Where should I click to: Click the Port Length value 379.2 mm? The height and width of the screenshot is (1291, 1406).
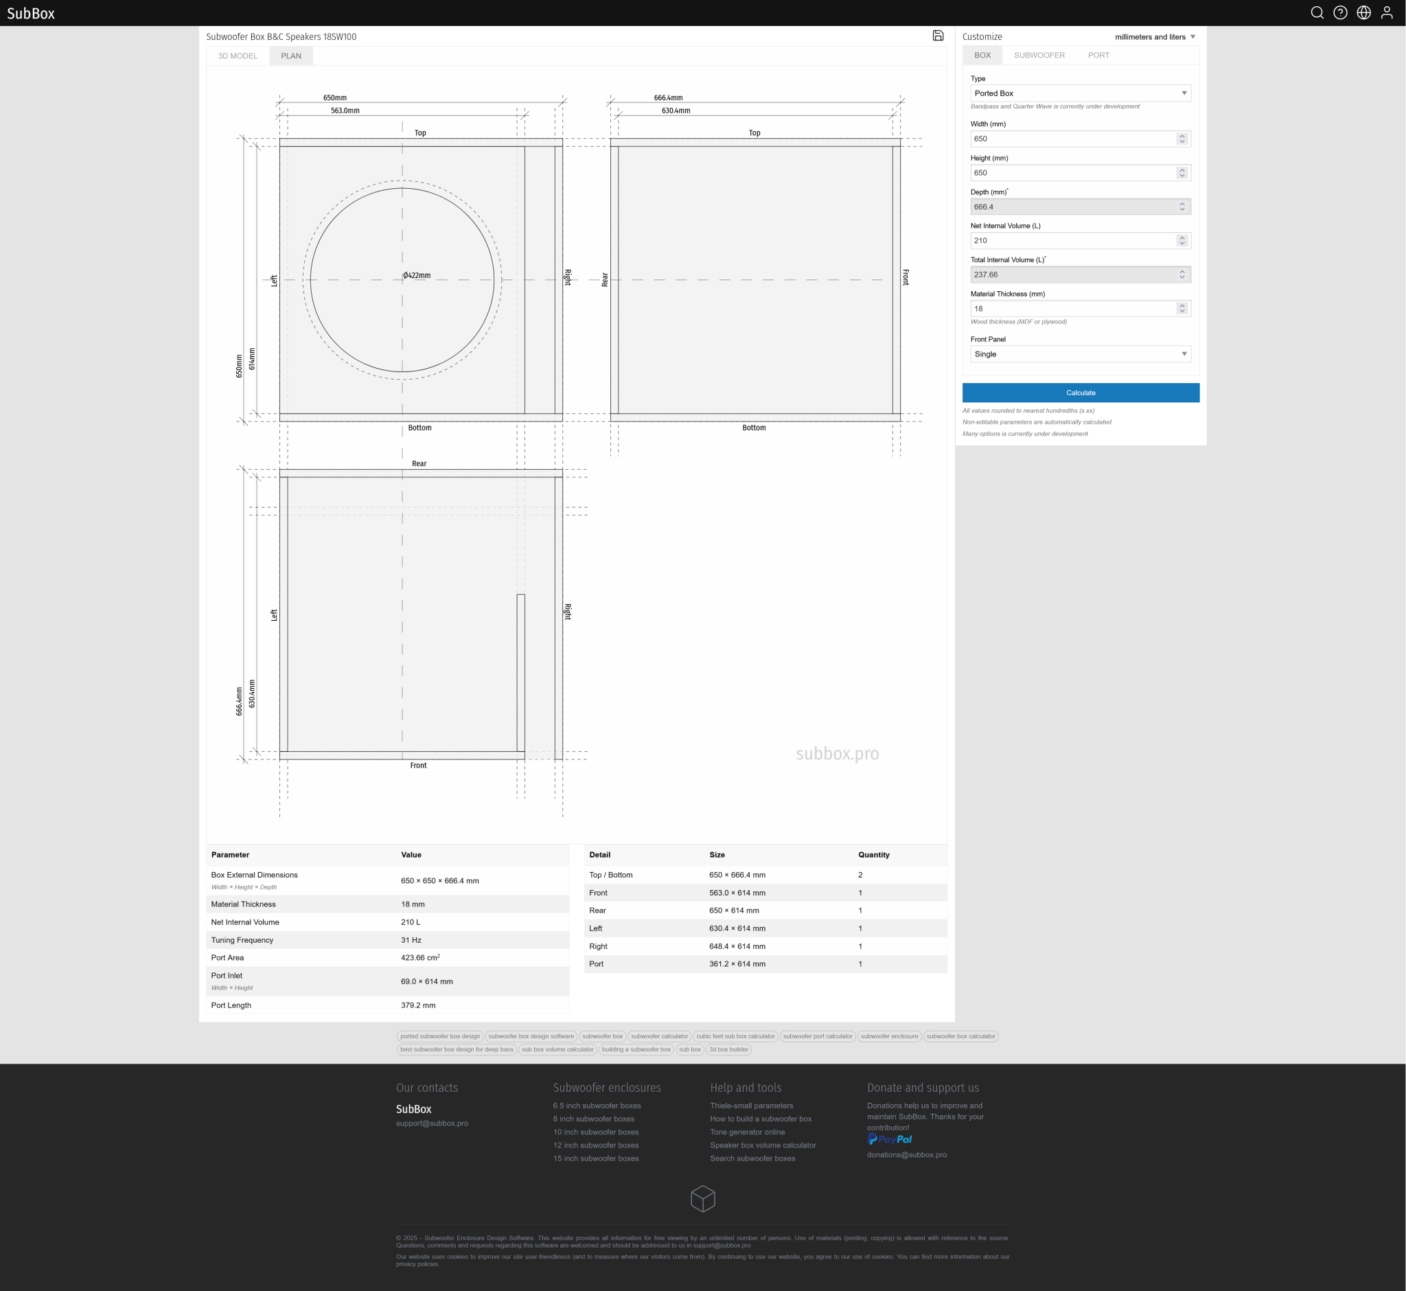417,1005
